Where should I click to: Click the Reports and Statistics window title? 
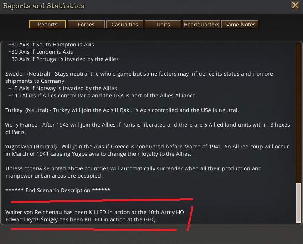coord(44,6)
